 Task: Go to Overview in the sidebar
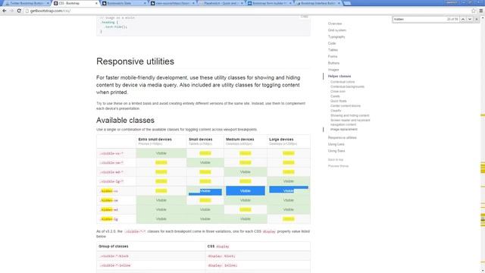click(335, 24)
